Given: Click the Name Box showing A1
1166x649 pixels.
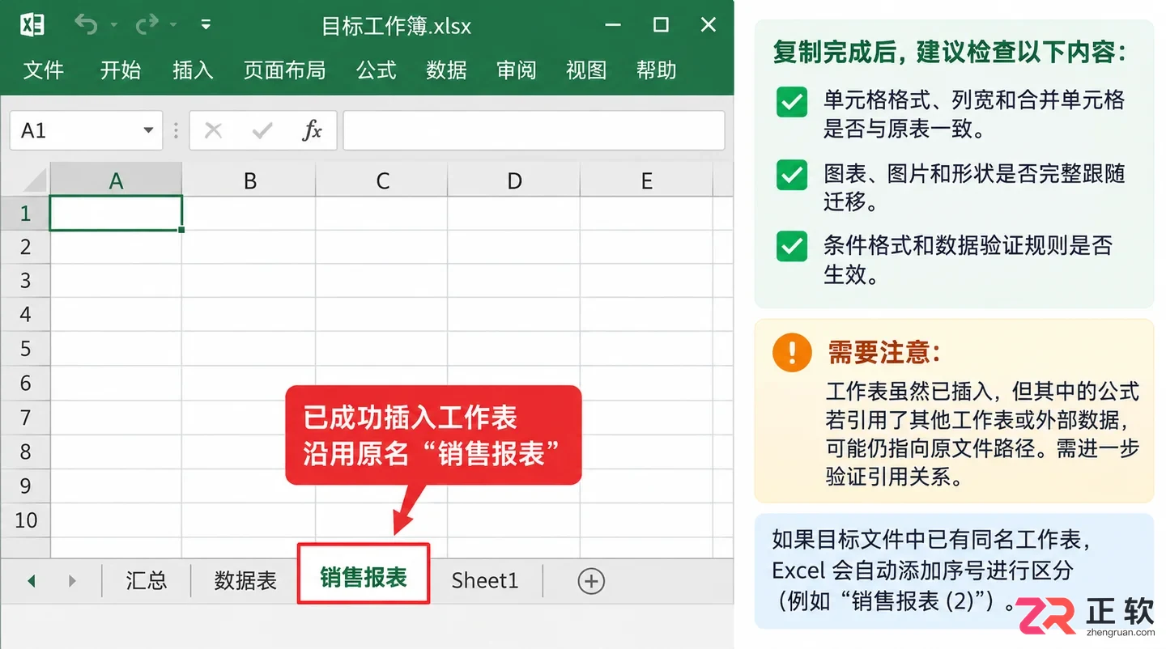Looking at the screenshot, I should [86, 130].
